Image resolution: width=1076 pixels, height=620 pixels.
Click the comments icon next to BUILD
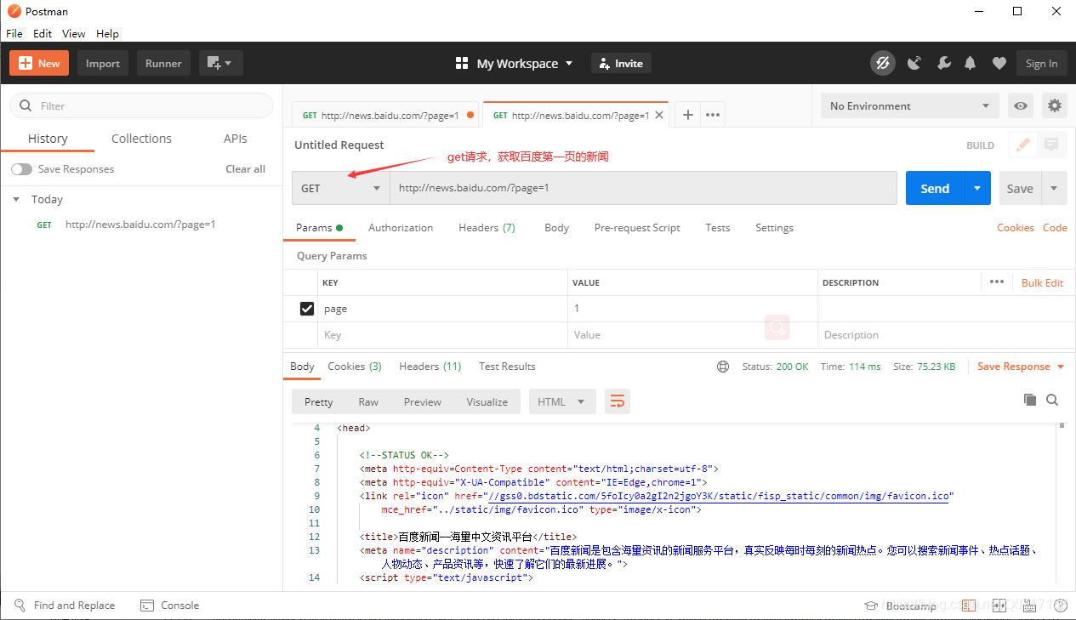click(x=1051, y=145)
